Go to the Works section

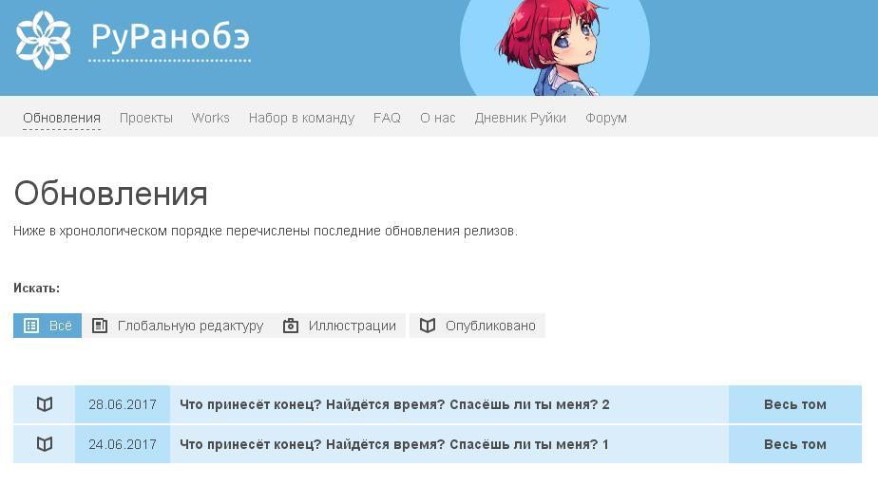click(x=211, y=118)
